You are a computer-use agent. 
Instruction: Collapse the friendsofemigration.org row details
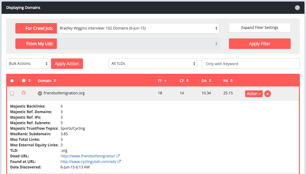(x=40, y=93)
